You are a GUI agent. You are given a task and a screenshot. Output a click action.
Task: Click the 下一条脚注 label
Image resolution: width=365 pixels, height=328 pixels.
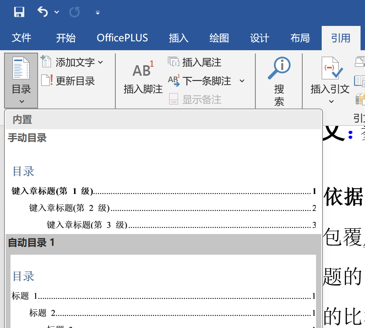tap(207, 81)
